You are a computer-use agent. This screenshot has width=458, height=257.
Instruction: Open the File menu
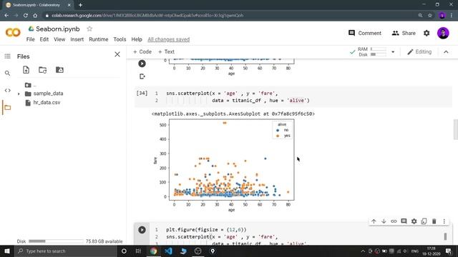[x=30, y=39]
